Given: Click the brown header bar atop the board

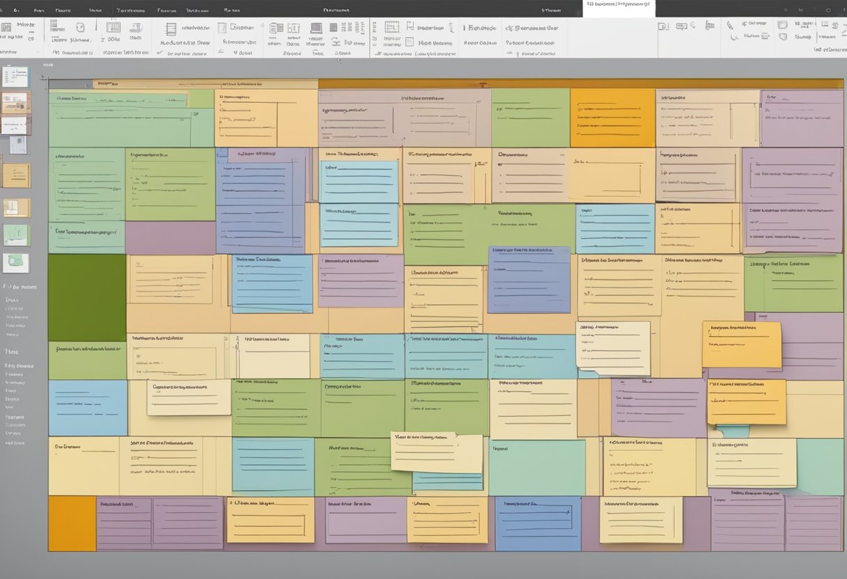Looking at the screenshot, I should point(580,84).
